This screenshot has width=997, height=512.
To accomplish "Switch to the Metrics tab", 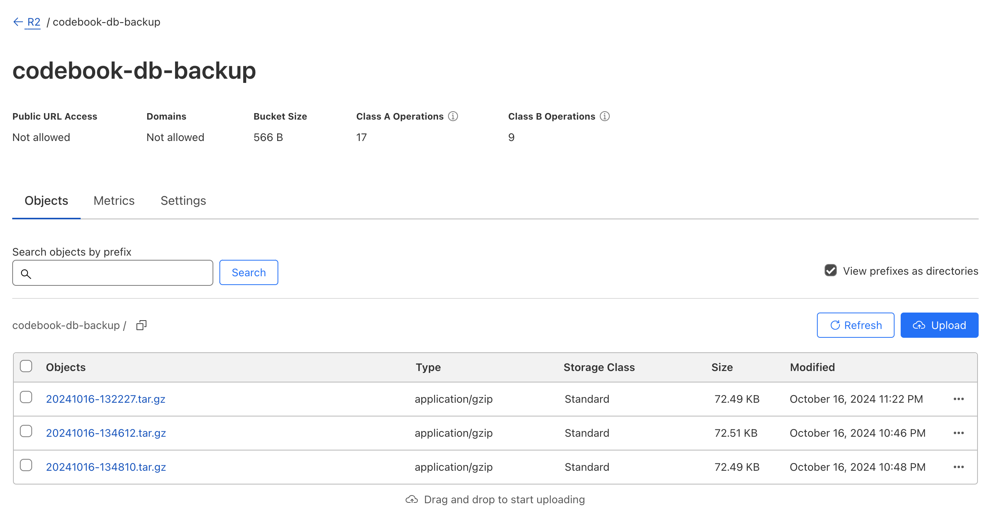I will point(114,201).
